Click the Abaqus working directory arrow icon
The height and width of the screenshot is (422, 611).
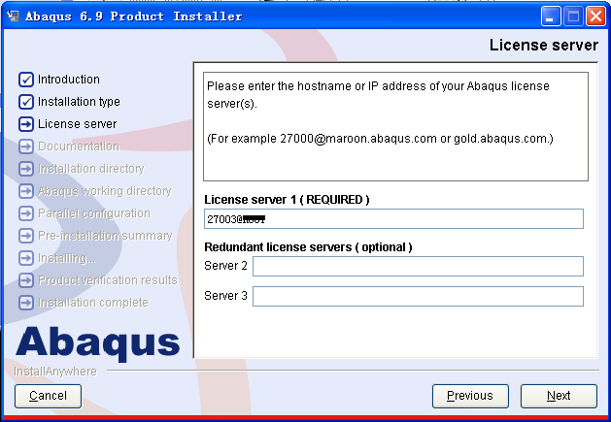(x=26, y=191)
